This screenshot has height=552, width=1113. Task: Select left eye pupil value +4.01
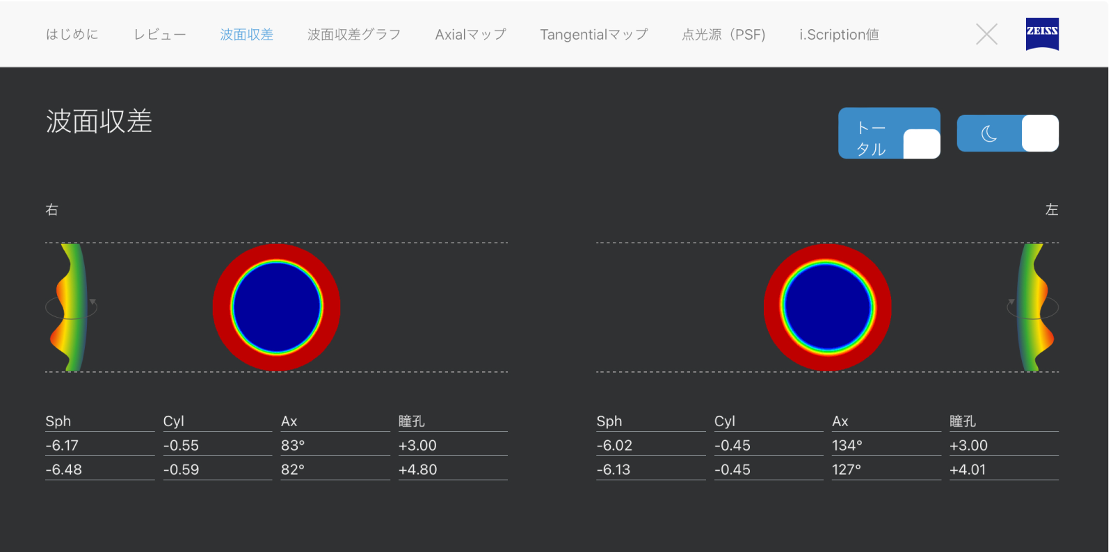(x=968, y=469)
